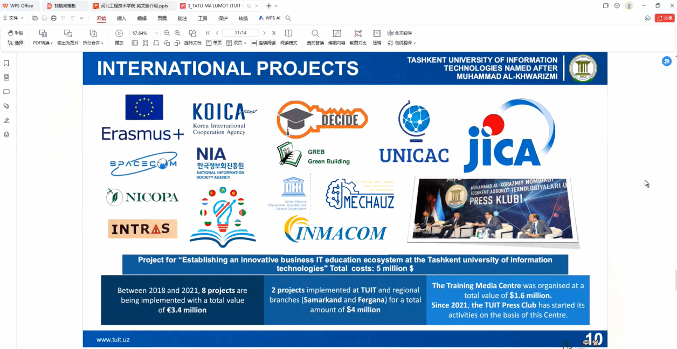This screenshot has height=349, width=677.
Task: Click the print icon in the toolbar
Action: tap(53, 18)
